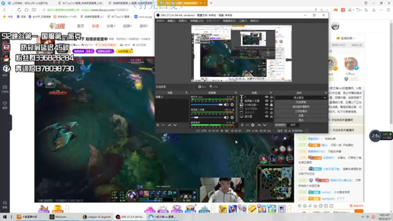Open OBS Tools menu
The height and width of the screenshot is (221, 393).
point(243,21)
